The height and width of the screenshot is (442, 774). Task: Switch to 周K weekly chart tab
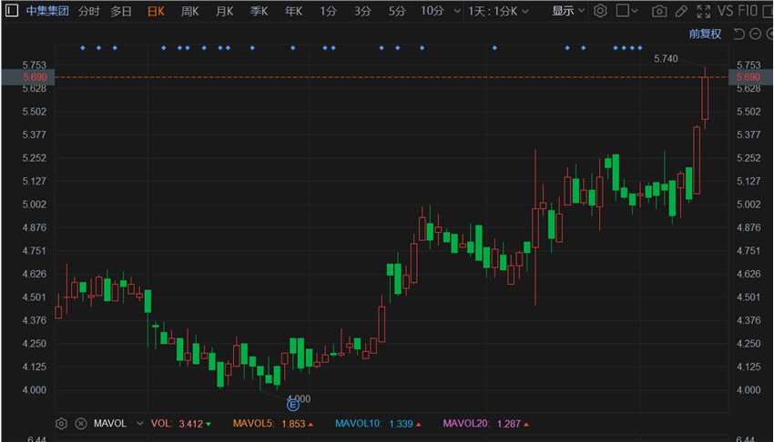point(189,11)
